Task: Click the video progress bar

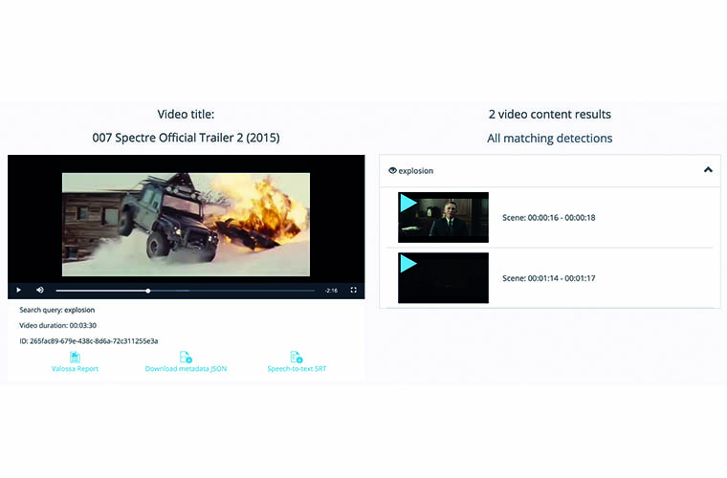Action: (186, 291)
